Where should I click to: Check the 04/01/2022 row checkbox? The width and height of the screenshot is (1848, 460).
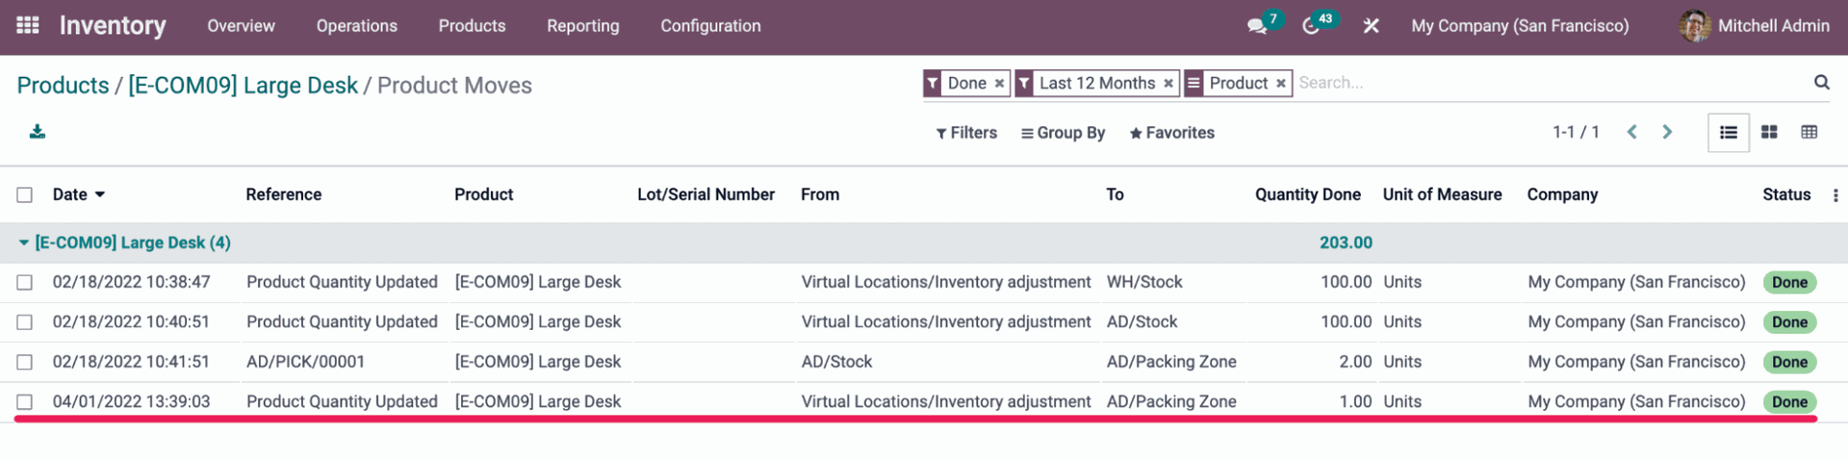pos(25,401)
